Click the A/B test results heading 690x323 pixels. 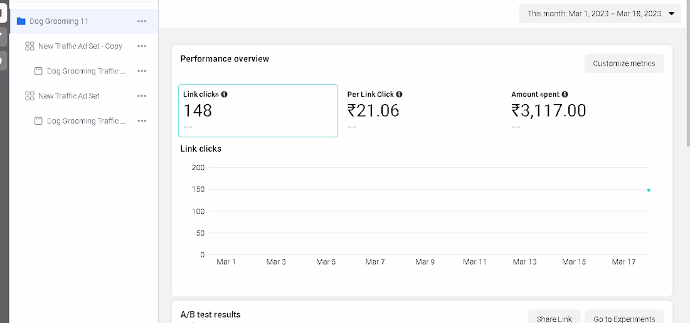(210, 315)
